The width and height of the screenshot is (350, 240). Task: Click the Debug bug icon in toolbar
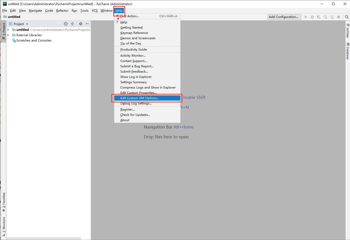pos(312,17)
